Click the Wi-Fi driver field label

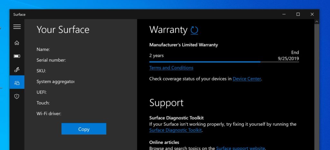(x=49, y=113)
